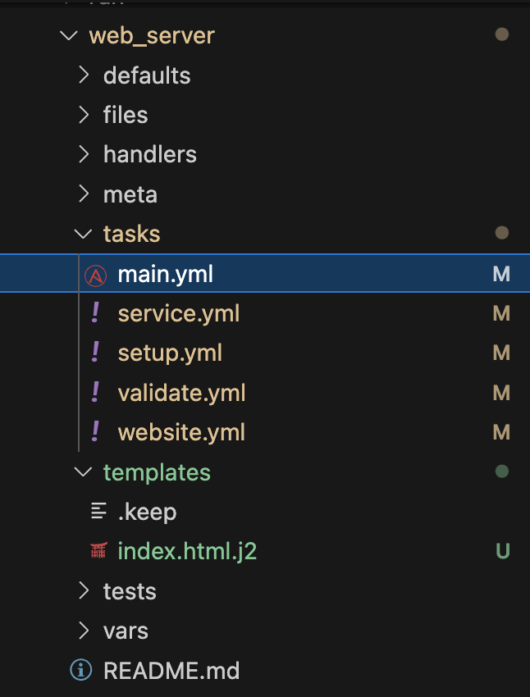530x697 pixels.
Task: Expand the meta folder
Action: (83, 194)
